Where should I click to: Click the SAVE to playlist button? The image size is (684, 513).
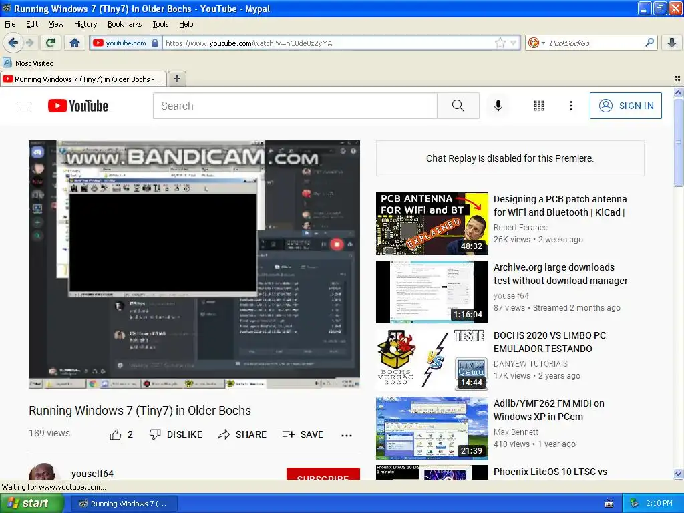303,434
